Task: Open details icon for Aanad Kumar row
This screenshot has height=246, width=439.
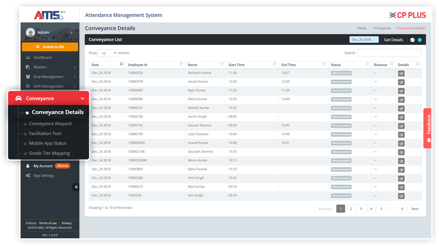Action: (x=401, y=82)
